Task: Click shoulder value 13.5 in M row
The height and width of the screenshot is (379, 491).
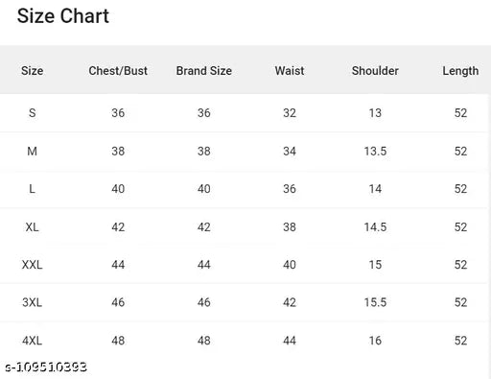Action: coord(375,151)
